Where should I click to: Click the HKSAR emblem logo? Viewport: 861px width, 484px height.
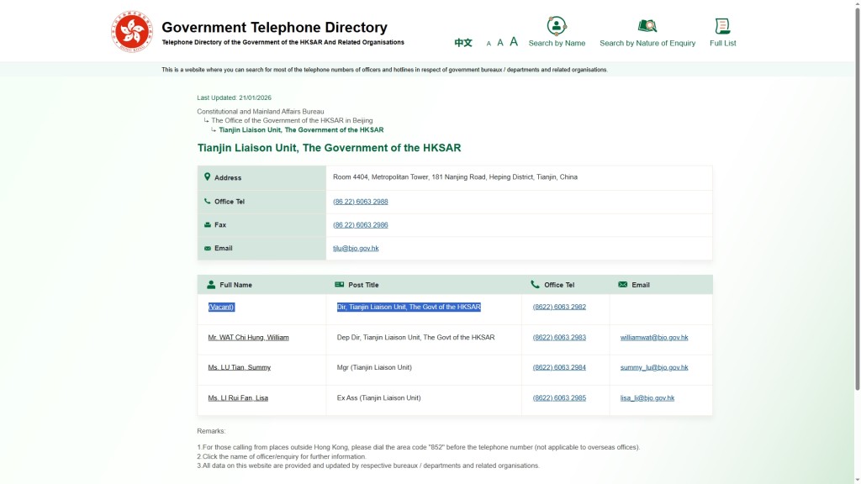coord(132,32)
